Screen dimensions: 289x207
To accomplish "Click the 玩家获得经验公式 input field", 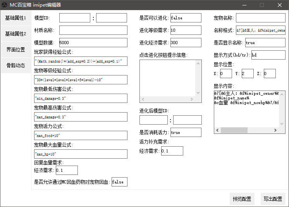I will click(81, 61).
